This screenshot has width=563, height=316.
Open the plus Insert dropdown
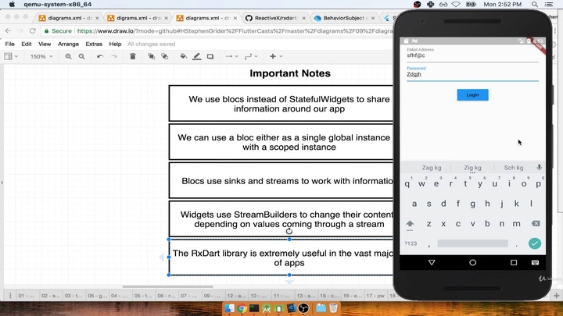pyautogui.click(x=275, y=56)
